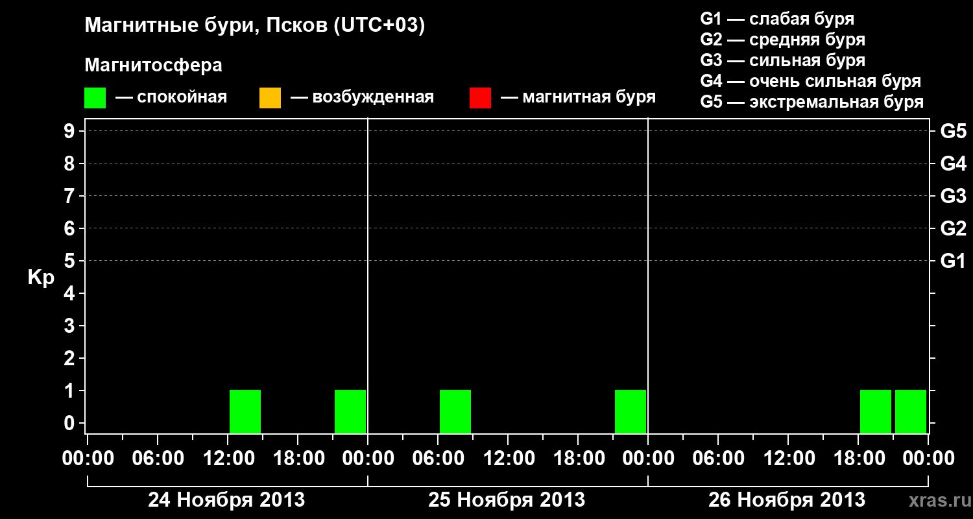Click the '— спокойная' legend label
Screen dimensions: 973x519
(x=171, y=97)
